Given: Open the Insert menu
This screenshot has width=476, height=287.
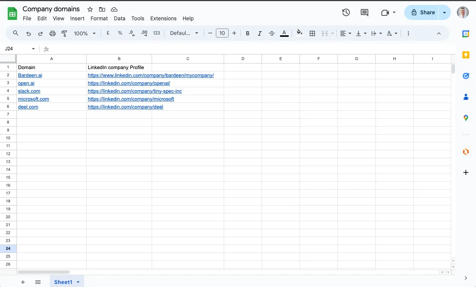Looking at the screenshot, I should point(77,18).
